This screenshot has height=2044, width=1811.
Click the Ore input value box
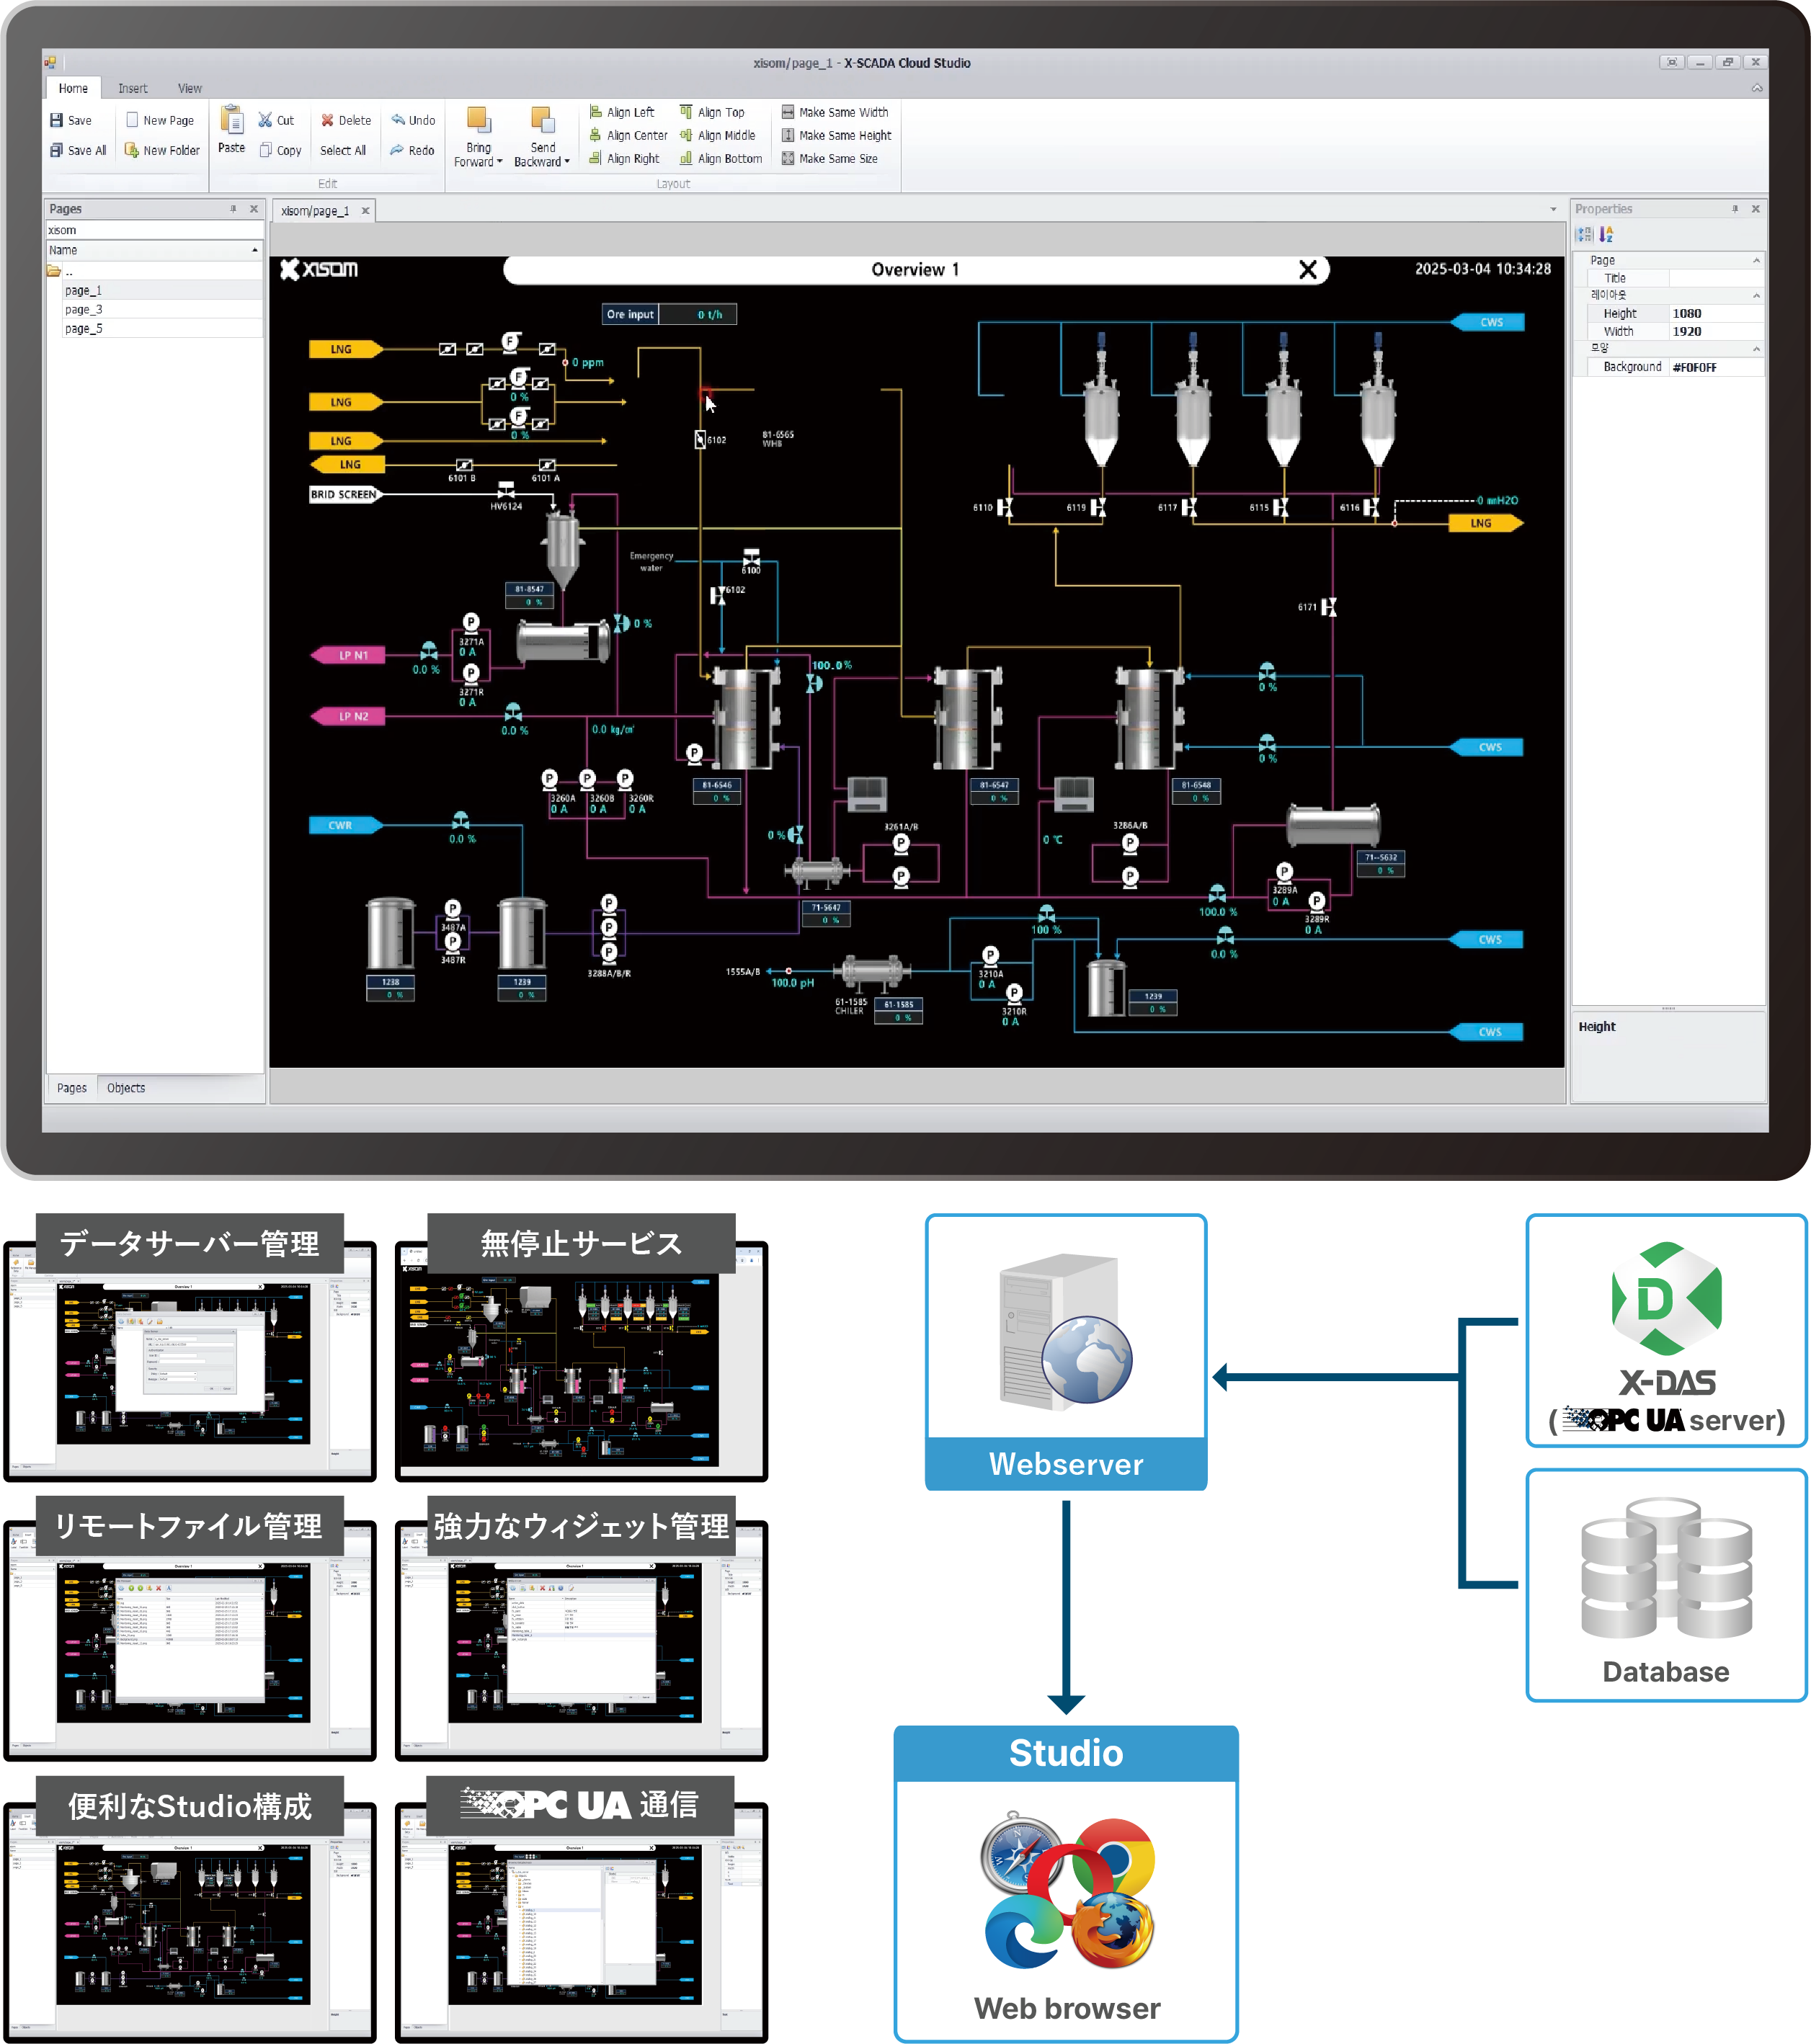698,314
